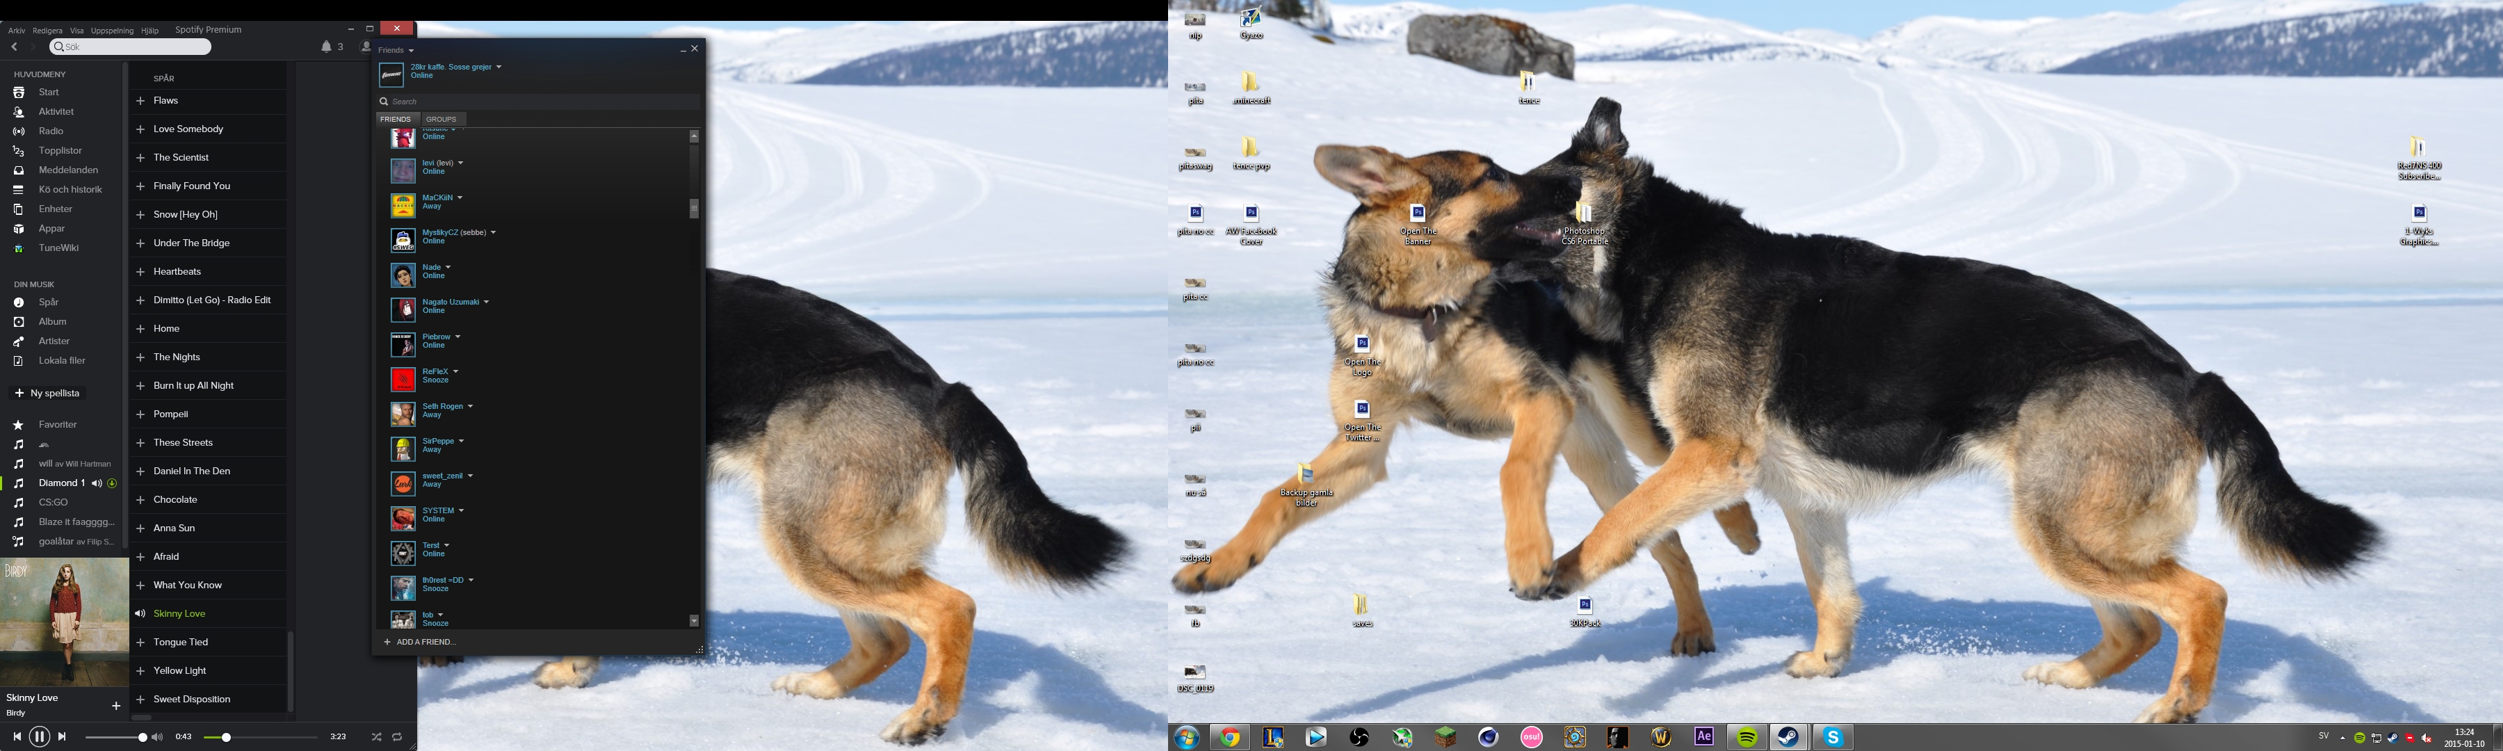Open Topplistor from the main menu
Screen dimensions: 2503x751
click(59, 151)
